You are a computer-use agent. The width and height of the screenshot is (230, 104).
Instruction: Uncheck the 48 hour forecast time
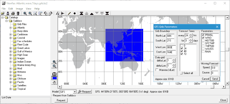[x=182, y=51]
